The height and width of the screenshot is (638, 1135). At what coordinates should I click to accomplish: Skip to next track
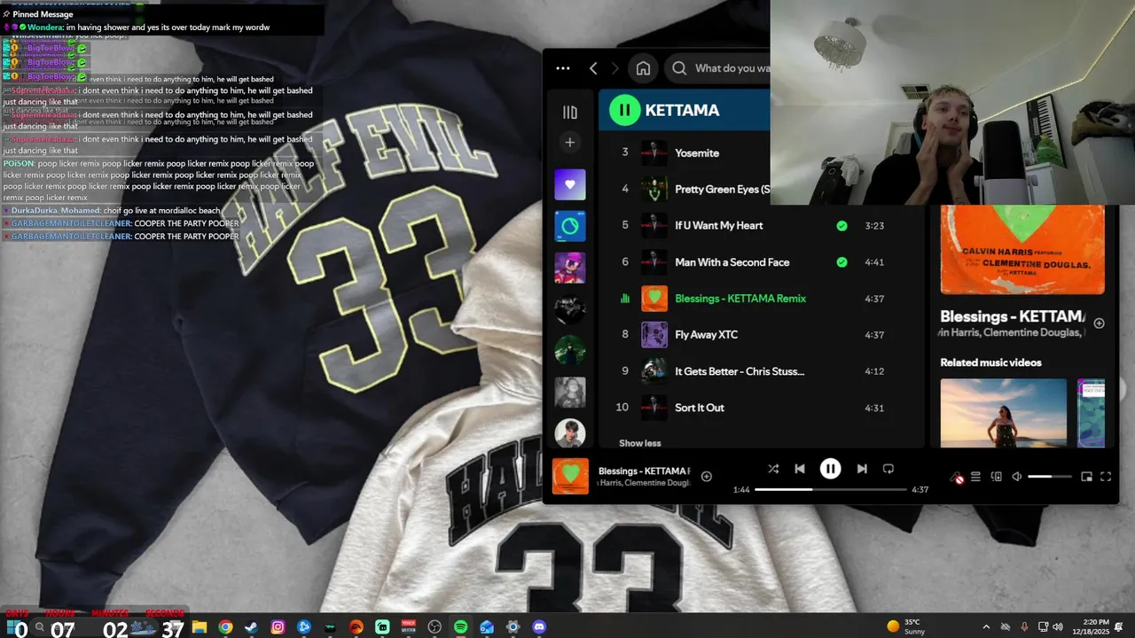tap(861, 469)
